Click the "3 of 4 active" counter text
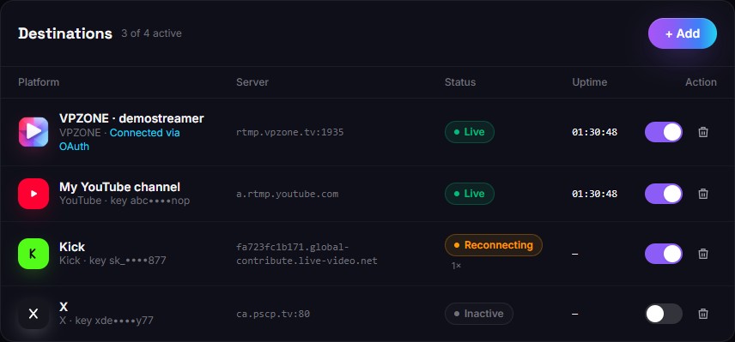Screen dimensions: 735x342 (x=151, y=33)
